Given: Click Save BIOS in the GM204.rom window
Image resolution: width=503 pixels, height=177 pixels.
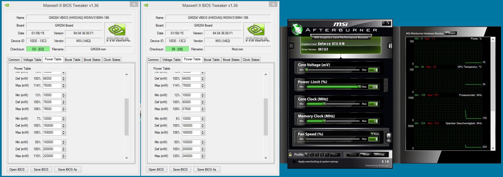Looking at the screenshot, I should [41, 170].
